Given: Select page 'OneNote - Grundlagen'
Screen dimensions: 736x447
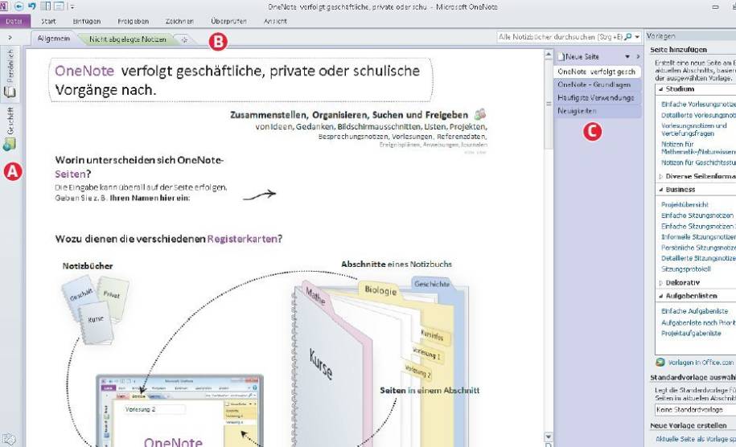Looking at the screenshot, I should (597, 85).
